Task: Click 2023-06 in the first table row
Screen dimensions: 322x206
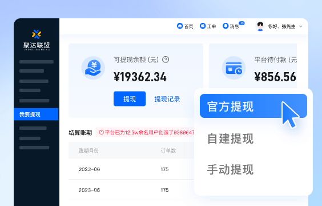Action: 89,169
